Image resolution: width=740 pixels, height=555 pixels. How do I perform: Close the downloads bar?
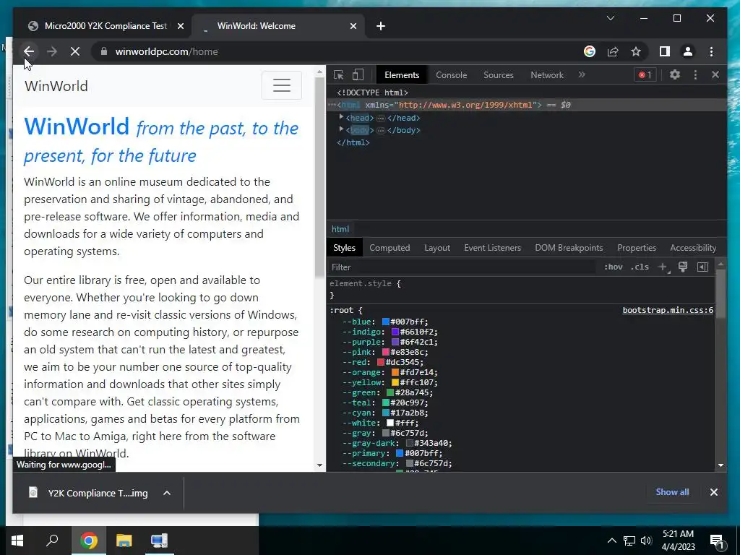click(x=713, y=492)
